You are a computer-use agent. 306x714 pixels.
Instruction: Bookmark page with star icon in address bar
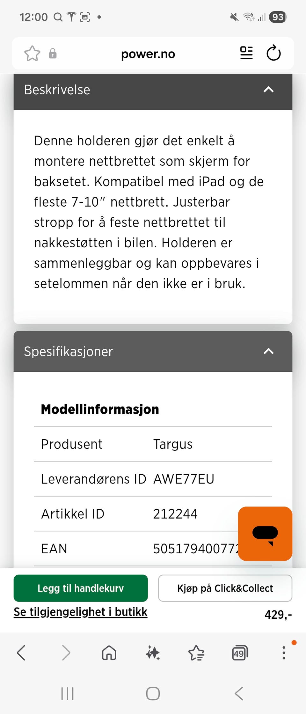point(32,54)
